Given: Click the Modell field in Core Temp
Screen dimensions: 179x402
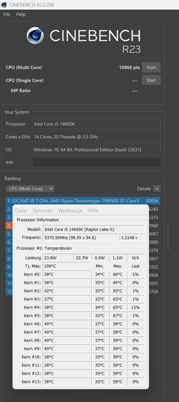Looking at the screenshot, I should 94,229.
